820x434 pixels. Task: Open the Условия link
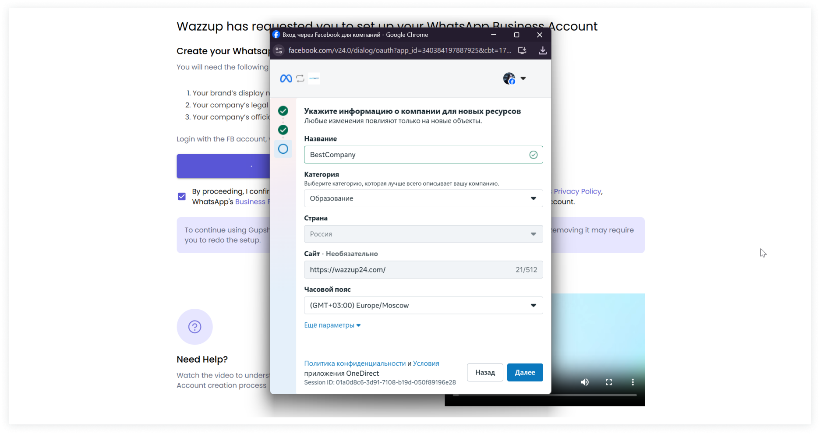click(426, 363)
